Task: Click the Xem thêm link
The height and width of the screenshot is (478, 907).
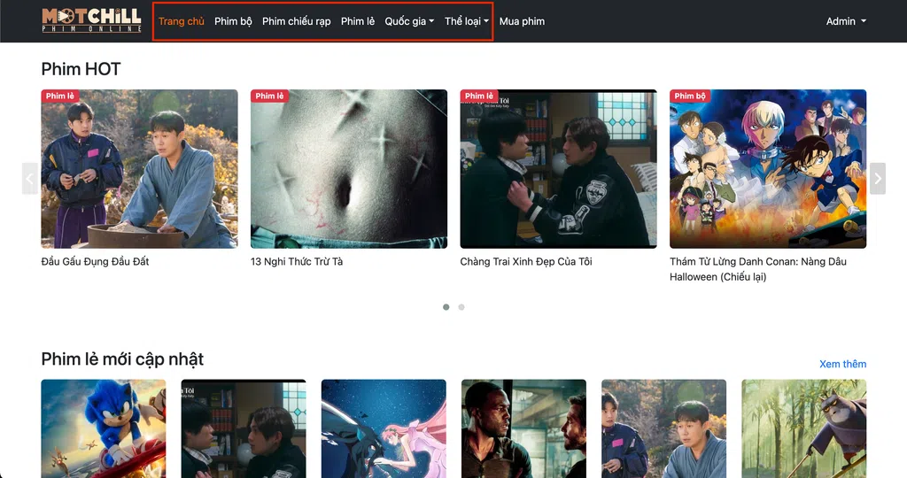Action: coord(843,364)
